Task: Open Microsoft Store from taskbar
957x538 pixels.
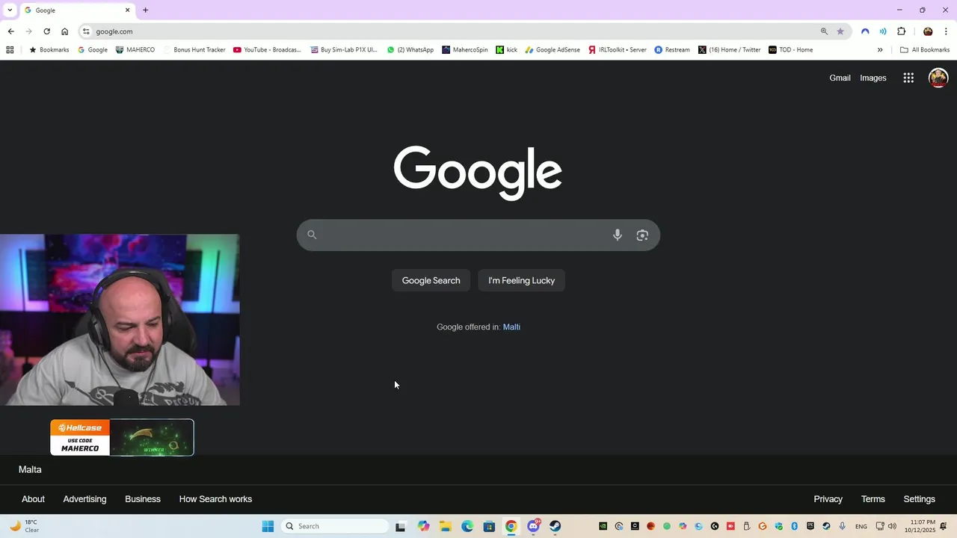Action: coord(489,526)
